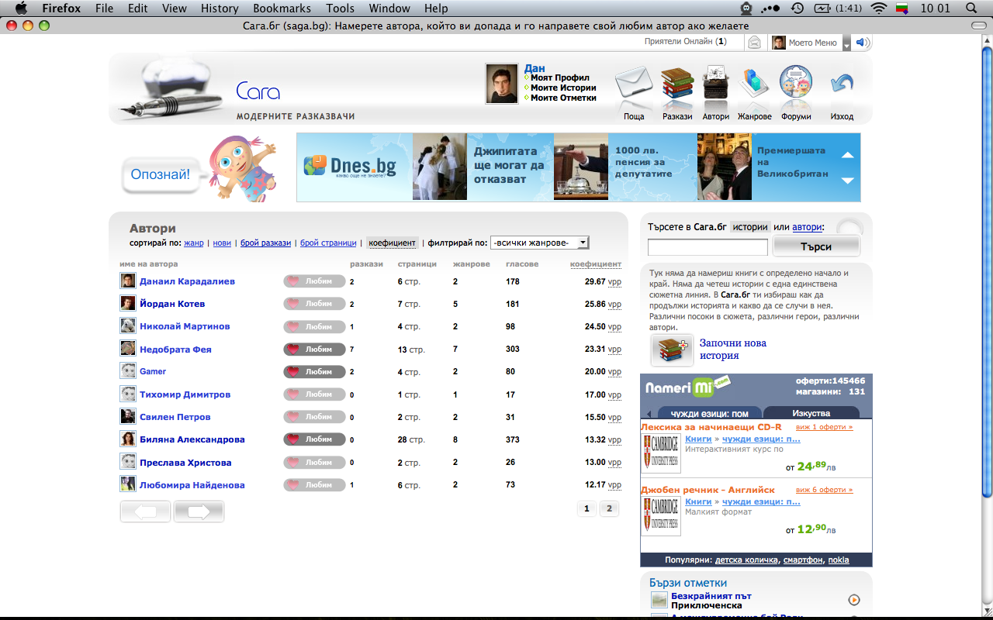Click the Започни нова история book icon

point(672,350)
